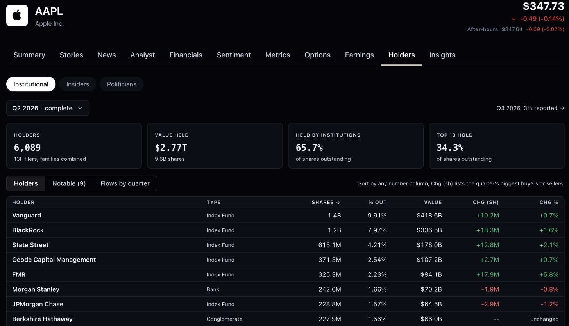
Task: Switch to the Politicians filter pill
Action: click(x=122, y=84)
